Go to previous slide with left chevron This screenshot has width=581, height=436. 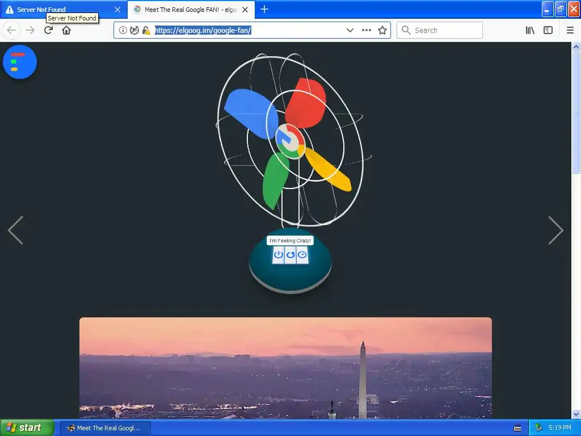pyautogui.click(x=15, y=230)
